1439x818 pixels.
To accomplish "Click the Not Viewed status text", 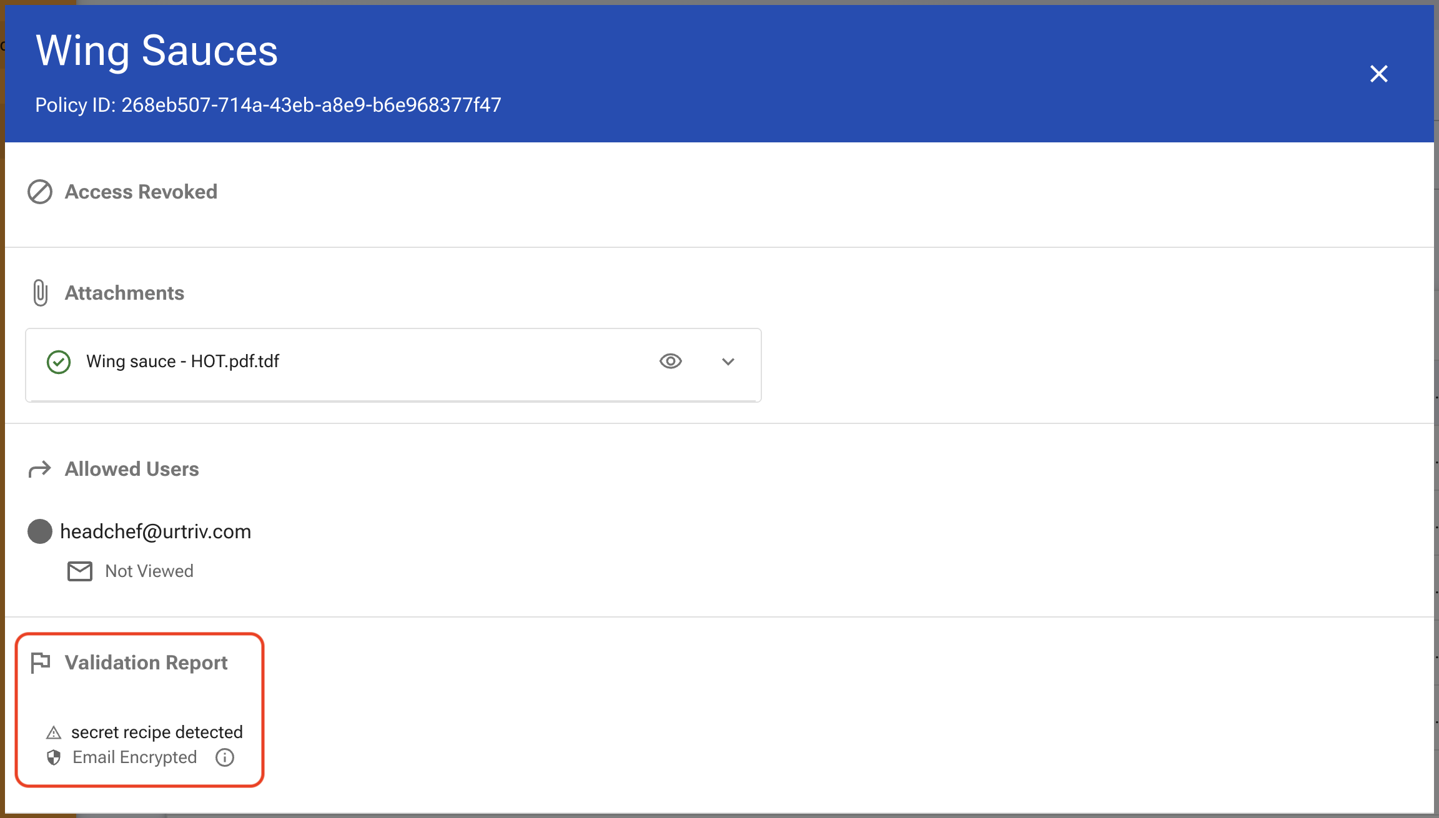I will click(x=149, y=571).
